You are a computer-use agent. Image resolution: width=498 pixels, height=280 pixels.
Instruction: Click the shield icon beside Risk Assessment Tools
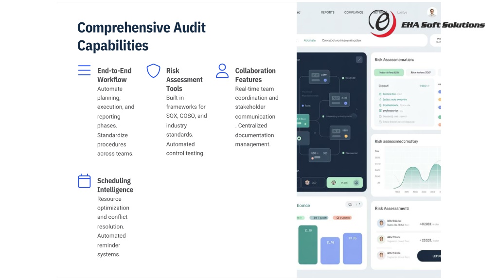153,70
